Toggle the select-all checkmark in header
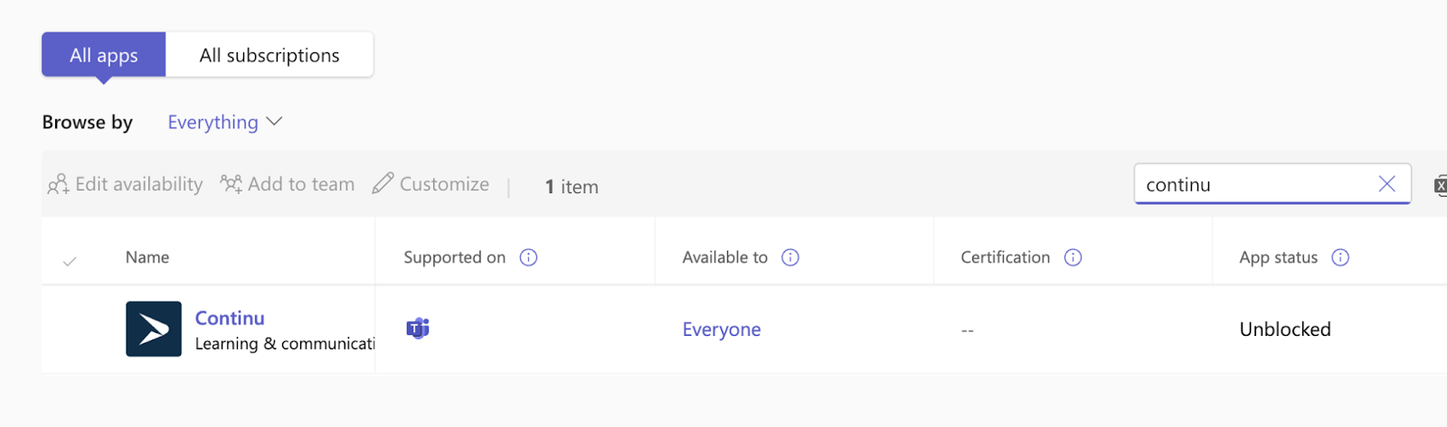 [x=70, y=261]
